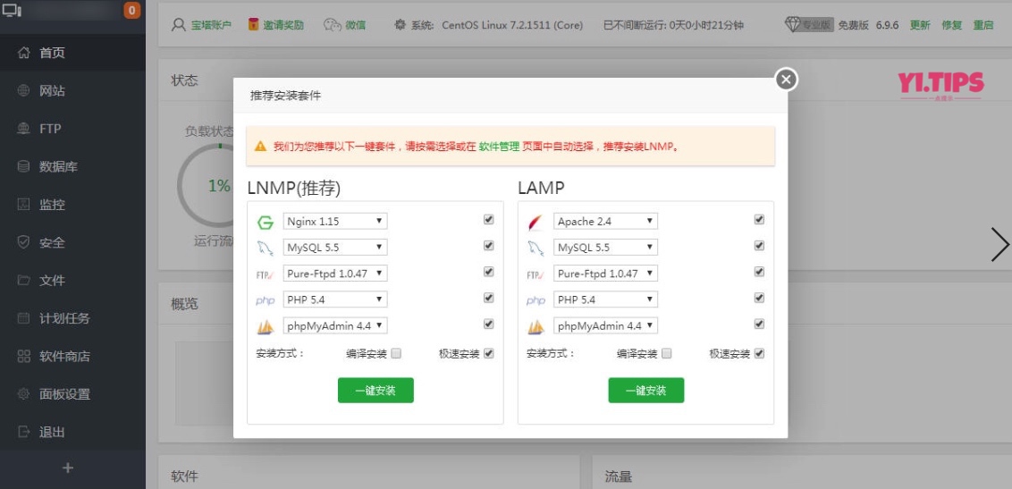Click the Apache feather icon in LAMP
The width and height of the screenshot is (1012, 489).
tap(536, 223)
